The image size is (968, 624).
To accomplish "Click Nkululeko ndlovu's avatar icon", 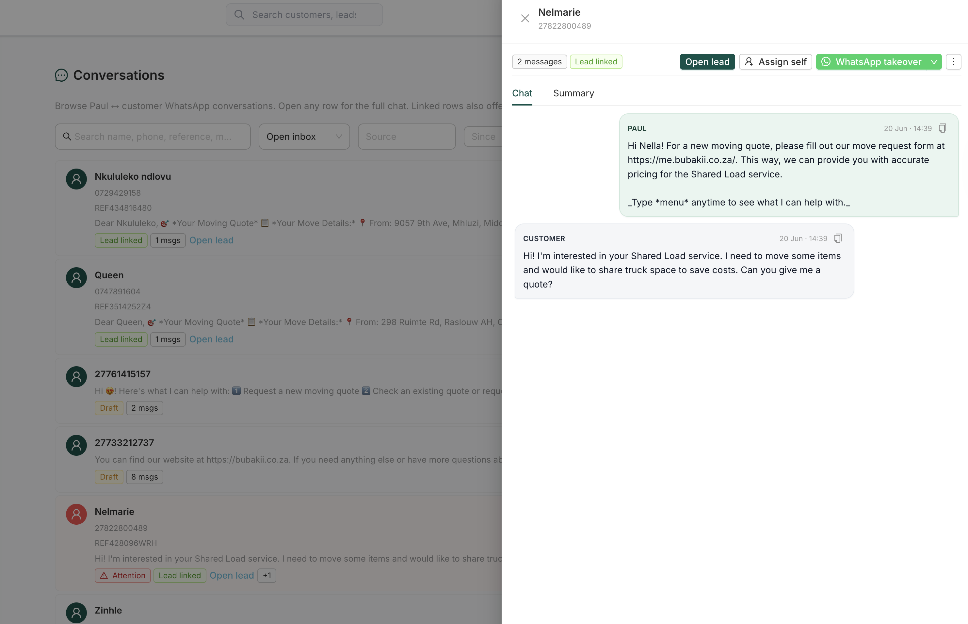I will click(76, 179).
